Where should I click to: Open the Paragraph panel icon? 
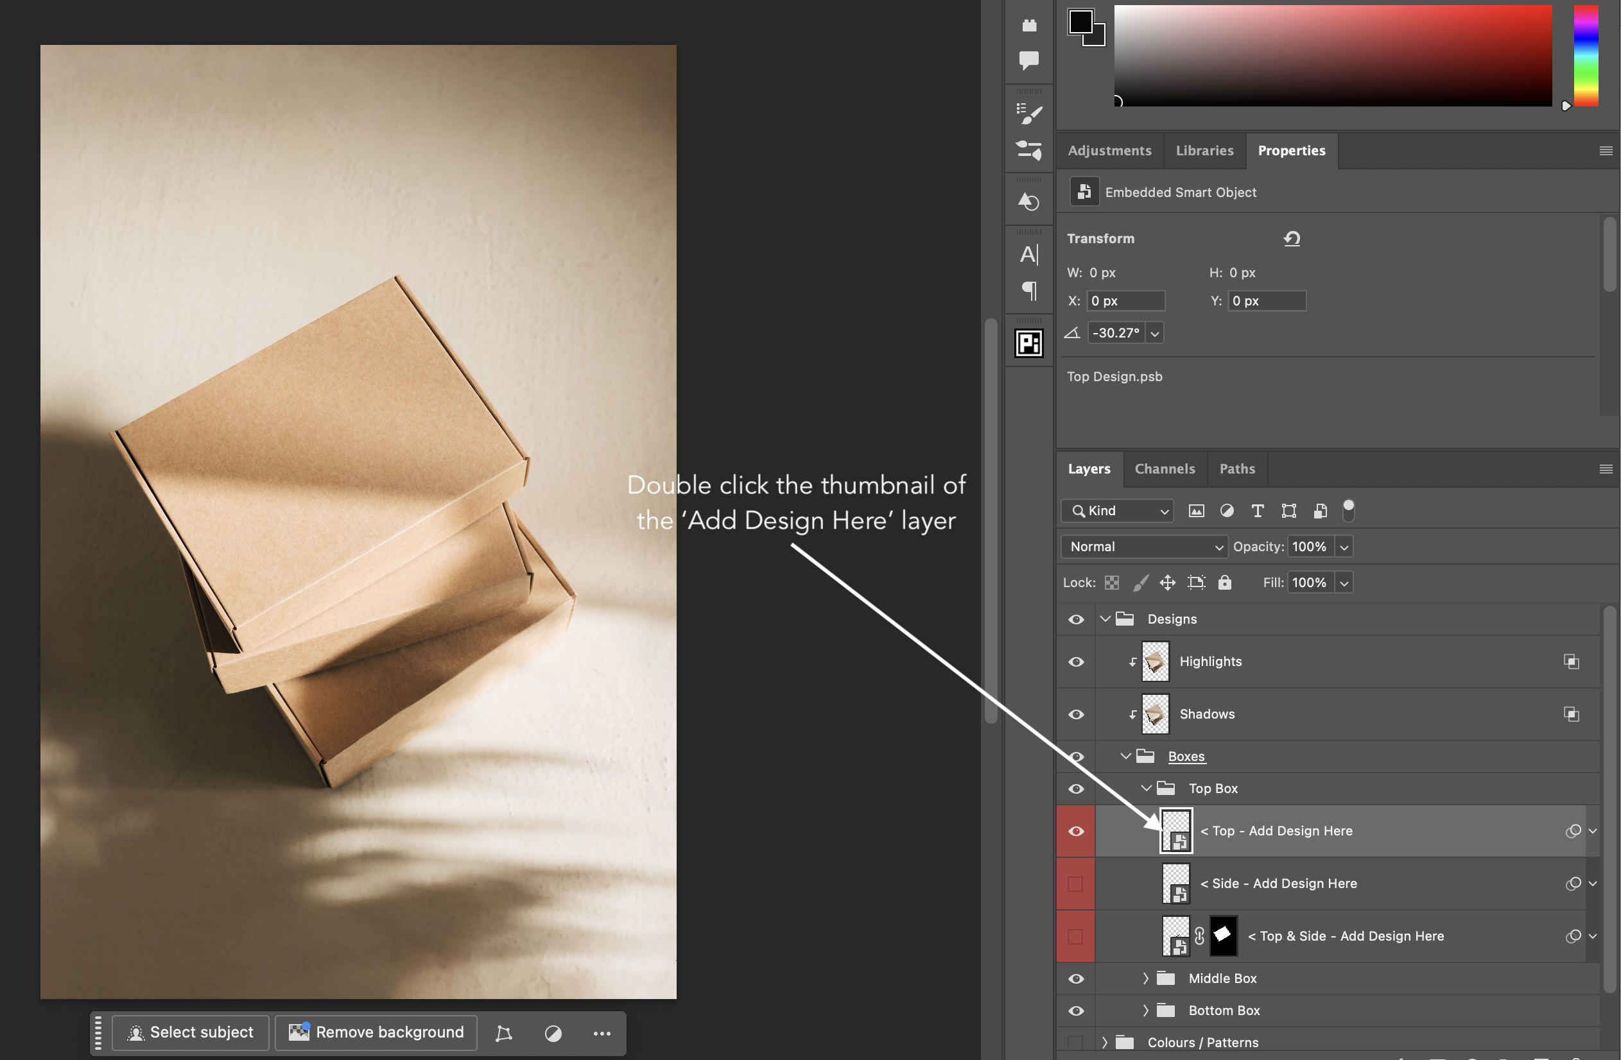(1028, 291)
